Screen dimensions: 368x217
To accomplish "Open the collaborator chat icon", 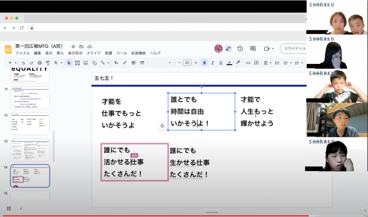I will 228,49.
